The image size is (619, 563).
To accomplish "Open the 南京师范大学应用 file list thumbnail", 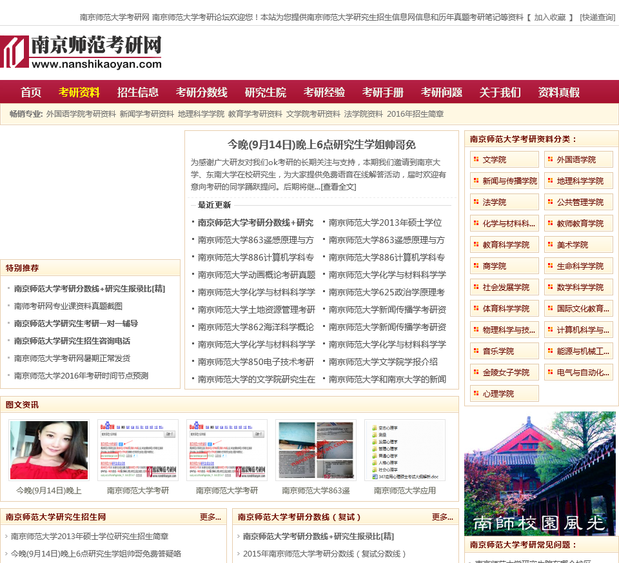I will (405, 450).
